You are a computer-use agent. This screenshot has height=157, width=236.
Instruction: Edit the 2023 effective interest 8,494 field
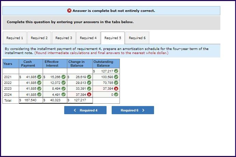tap(55, 89)
